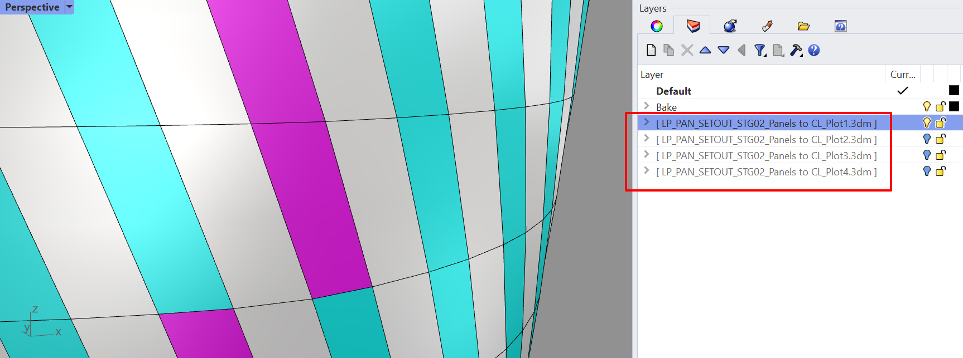Click the New Layer icon

point(651,50)
